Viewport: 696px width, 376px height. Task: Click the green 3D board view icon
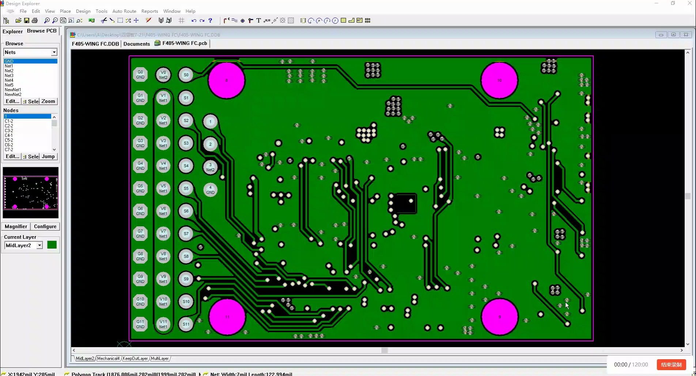[x=92, y=20]
